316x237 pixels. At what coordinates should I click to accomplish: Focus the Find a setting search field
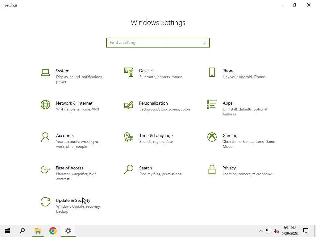[158, 43]
